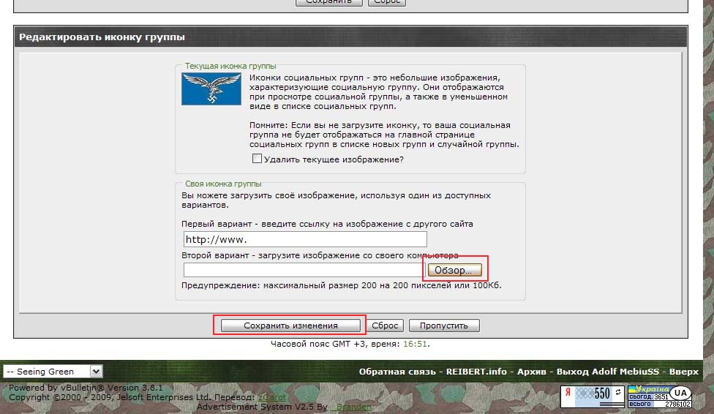Open the Branden advertisement system link
Screen dimensions: 714x414
click(x=351, y=407)
